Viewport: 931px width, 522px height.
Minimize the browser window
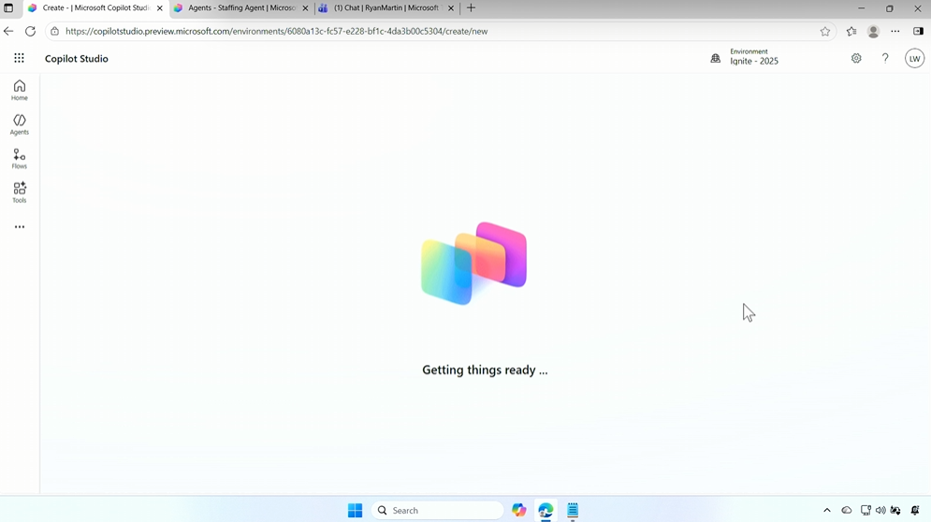tap(861, 8)
